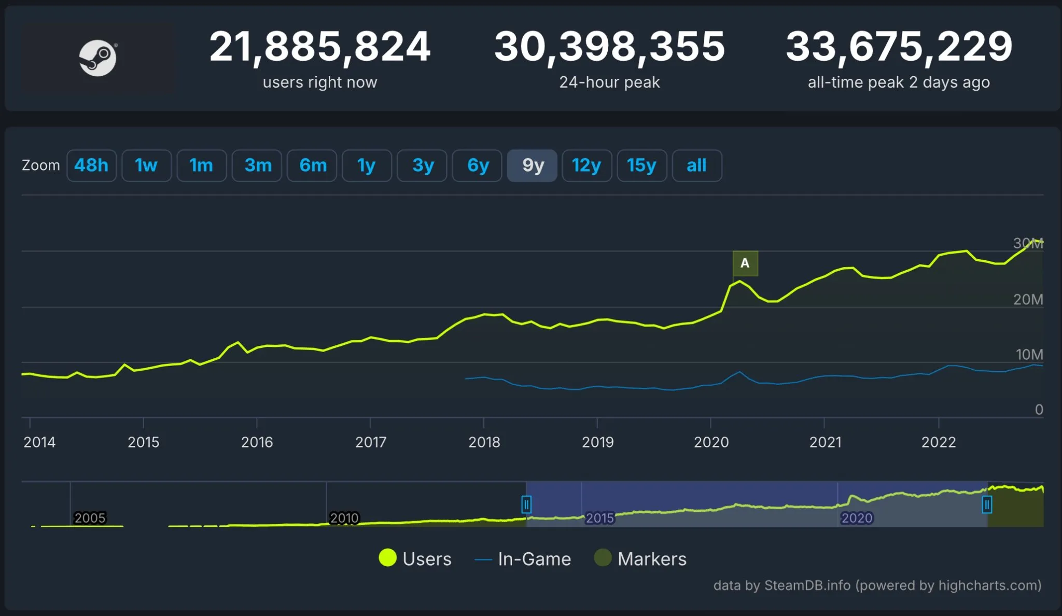Set chart zoom to 3y
Screen dimensions: 1062x616
(x=422, y=165)
